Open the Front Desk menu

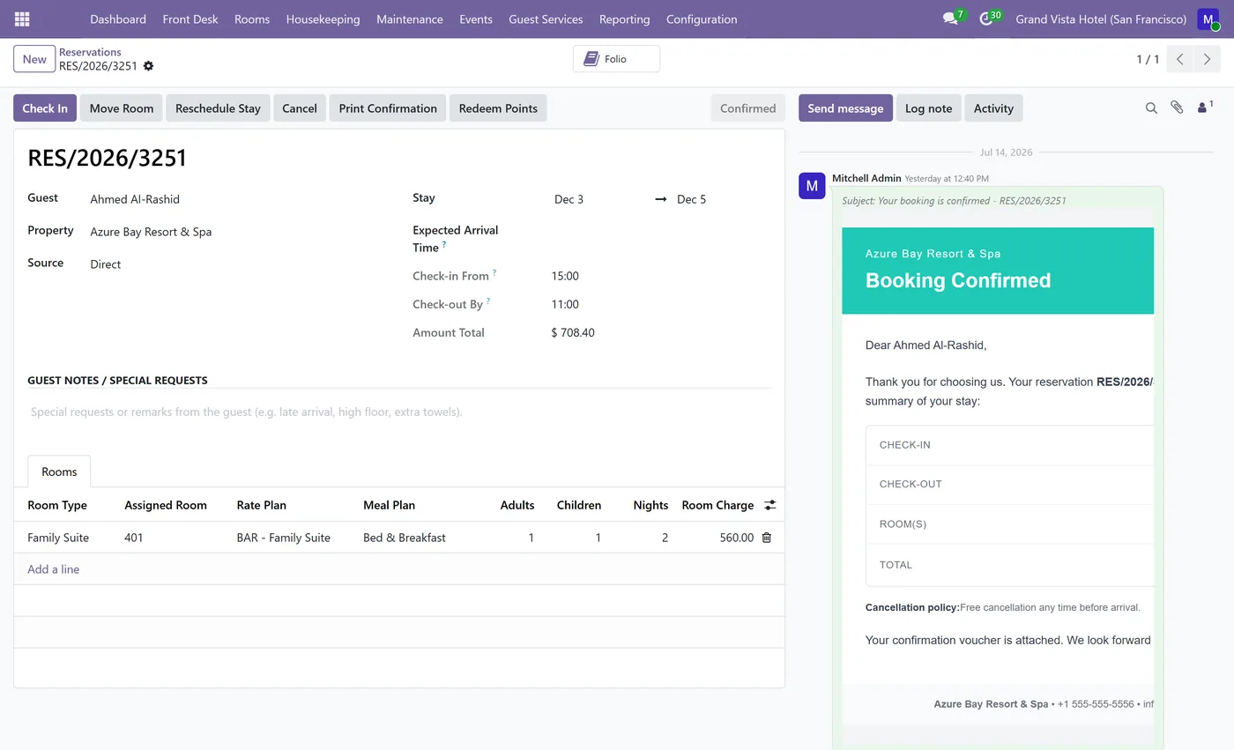190,19
